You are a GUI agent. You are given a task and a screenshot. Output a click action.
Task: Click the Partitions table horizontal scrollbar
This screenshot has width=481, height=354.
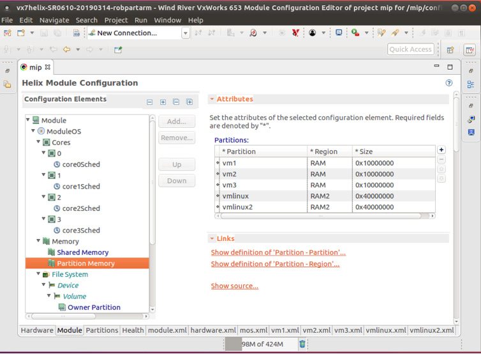pyautogui.click(x=320, y=216)
